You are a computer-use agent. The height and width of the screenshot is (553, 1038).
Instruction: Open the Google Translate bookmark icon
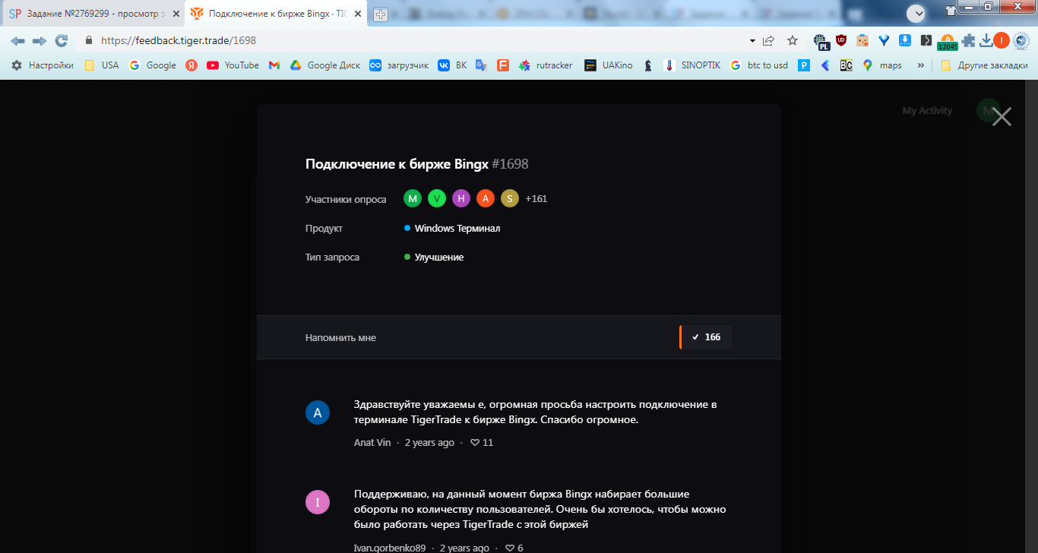click(x=481, y=65)
